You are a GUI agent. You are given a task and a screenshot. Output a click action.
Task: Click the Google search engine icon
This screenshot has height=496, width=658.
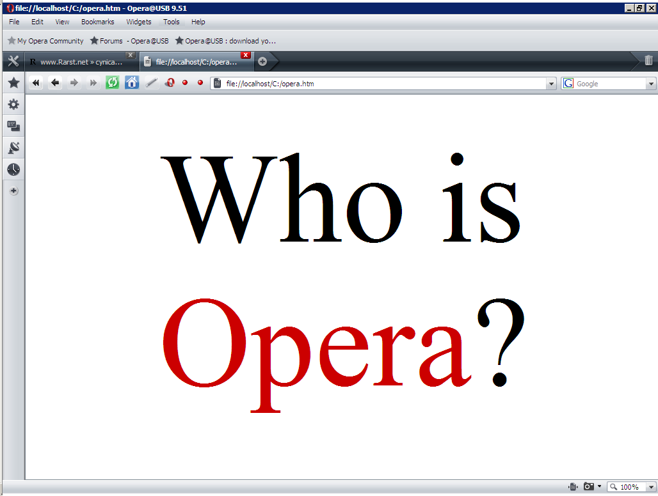[568, 83]
